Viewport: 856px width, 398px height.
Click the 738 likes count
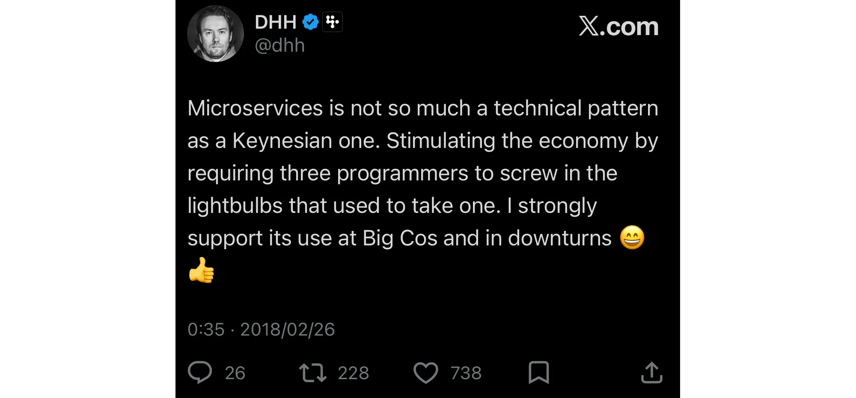click(x=465, y=372)
